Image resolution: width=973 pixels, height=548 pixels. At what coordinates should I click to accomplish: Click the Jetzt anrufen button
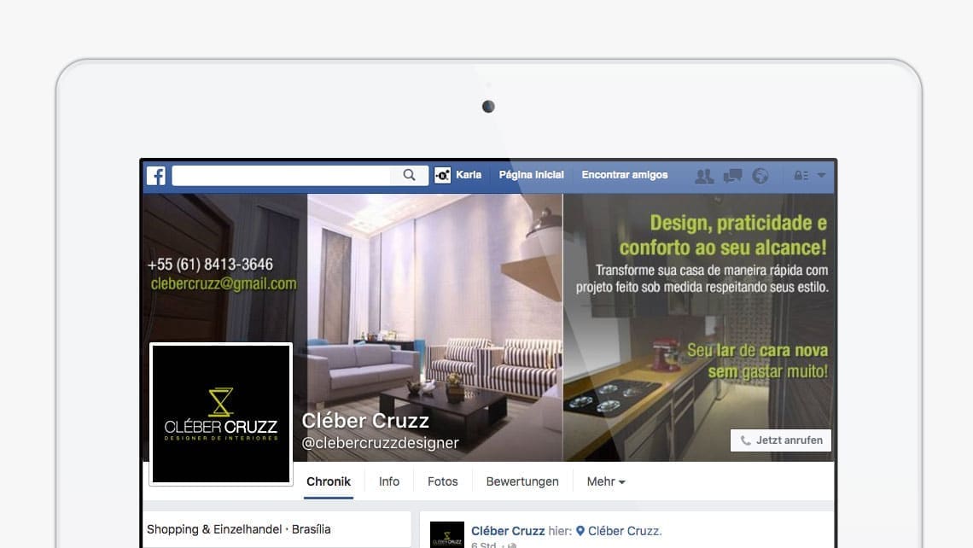(x=781, y=440)
